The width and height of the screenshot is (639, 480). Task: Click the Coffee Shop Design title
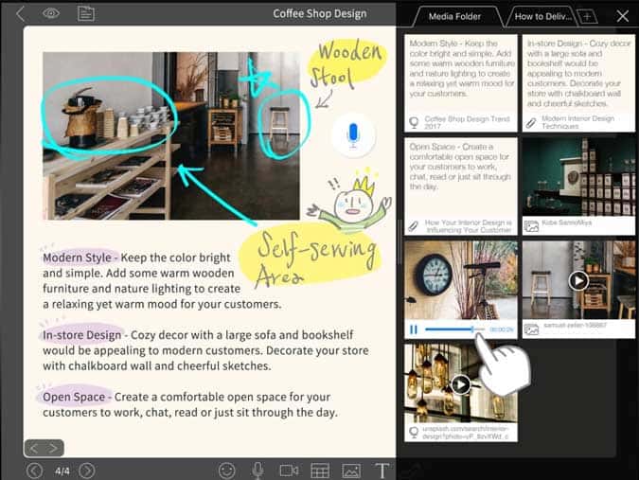click(x=320, y=14)
